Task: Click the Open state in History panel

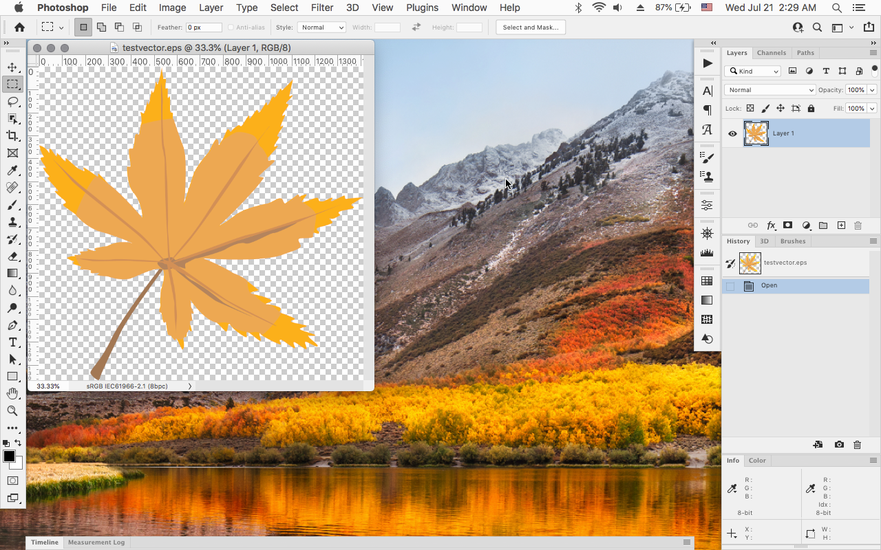Action: 769,285
